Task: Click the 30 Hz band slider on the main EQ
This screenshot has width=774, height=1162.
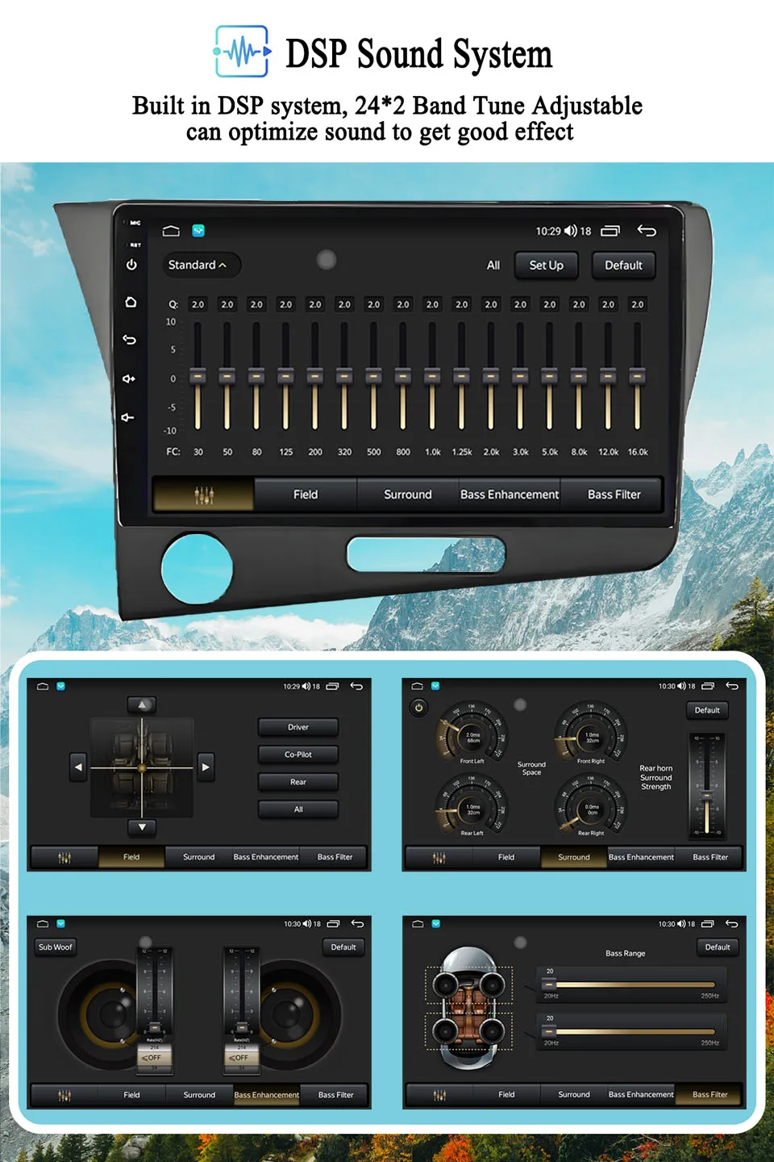Action: pyautogui.click(x=198, y=376)
